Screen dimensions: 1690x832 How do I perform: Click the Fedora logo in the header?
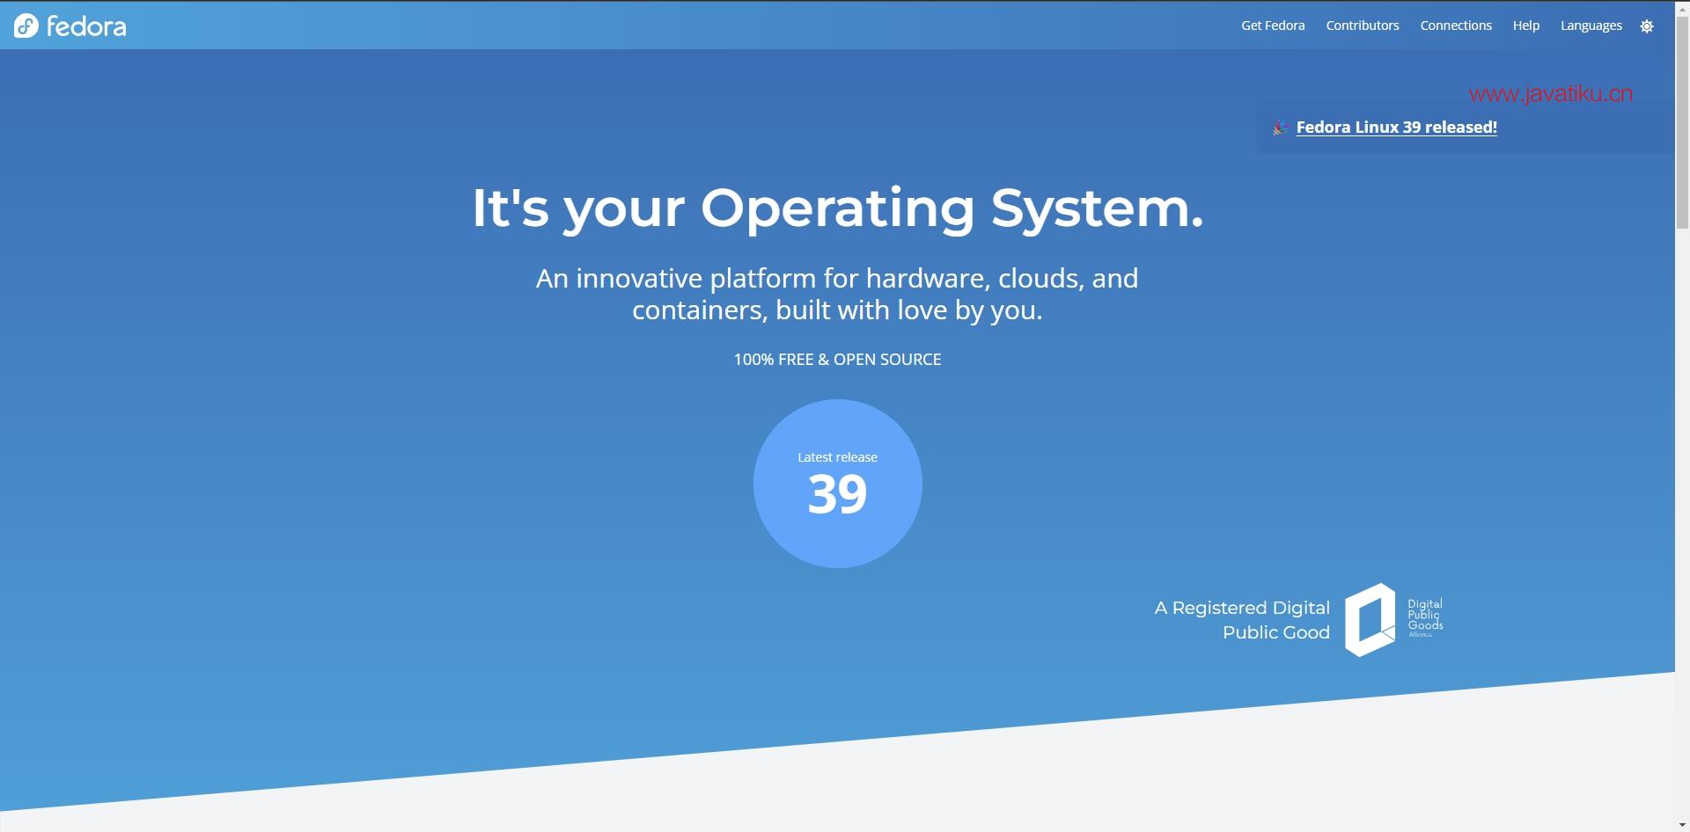click(70, 26)
